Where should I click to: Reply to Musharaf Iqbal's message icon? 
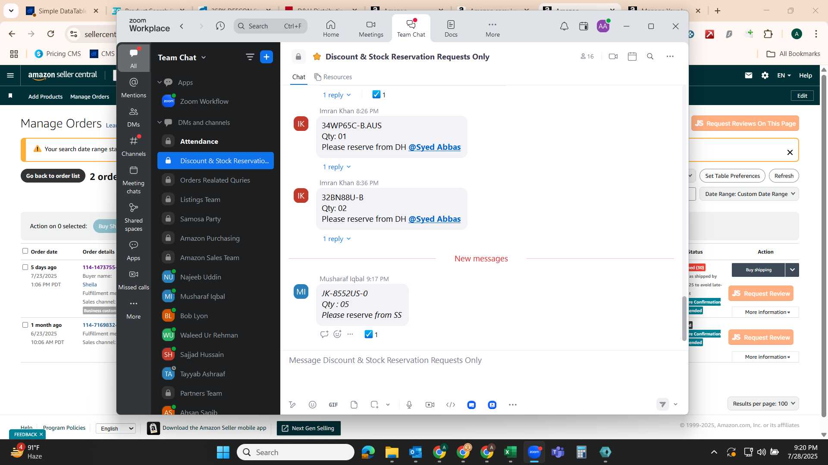click(x=324, y=334)
